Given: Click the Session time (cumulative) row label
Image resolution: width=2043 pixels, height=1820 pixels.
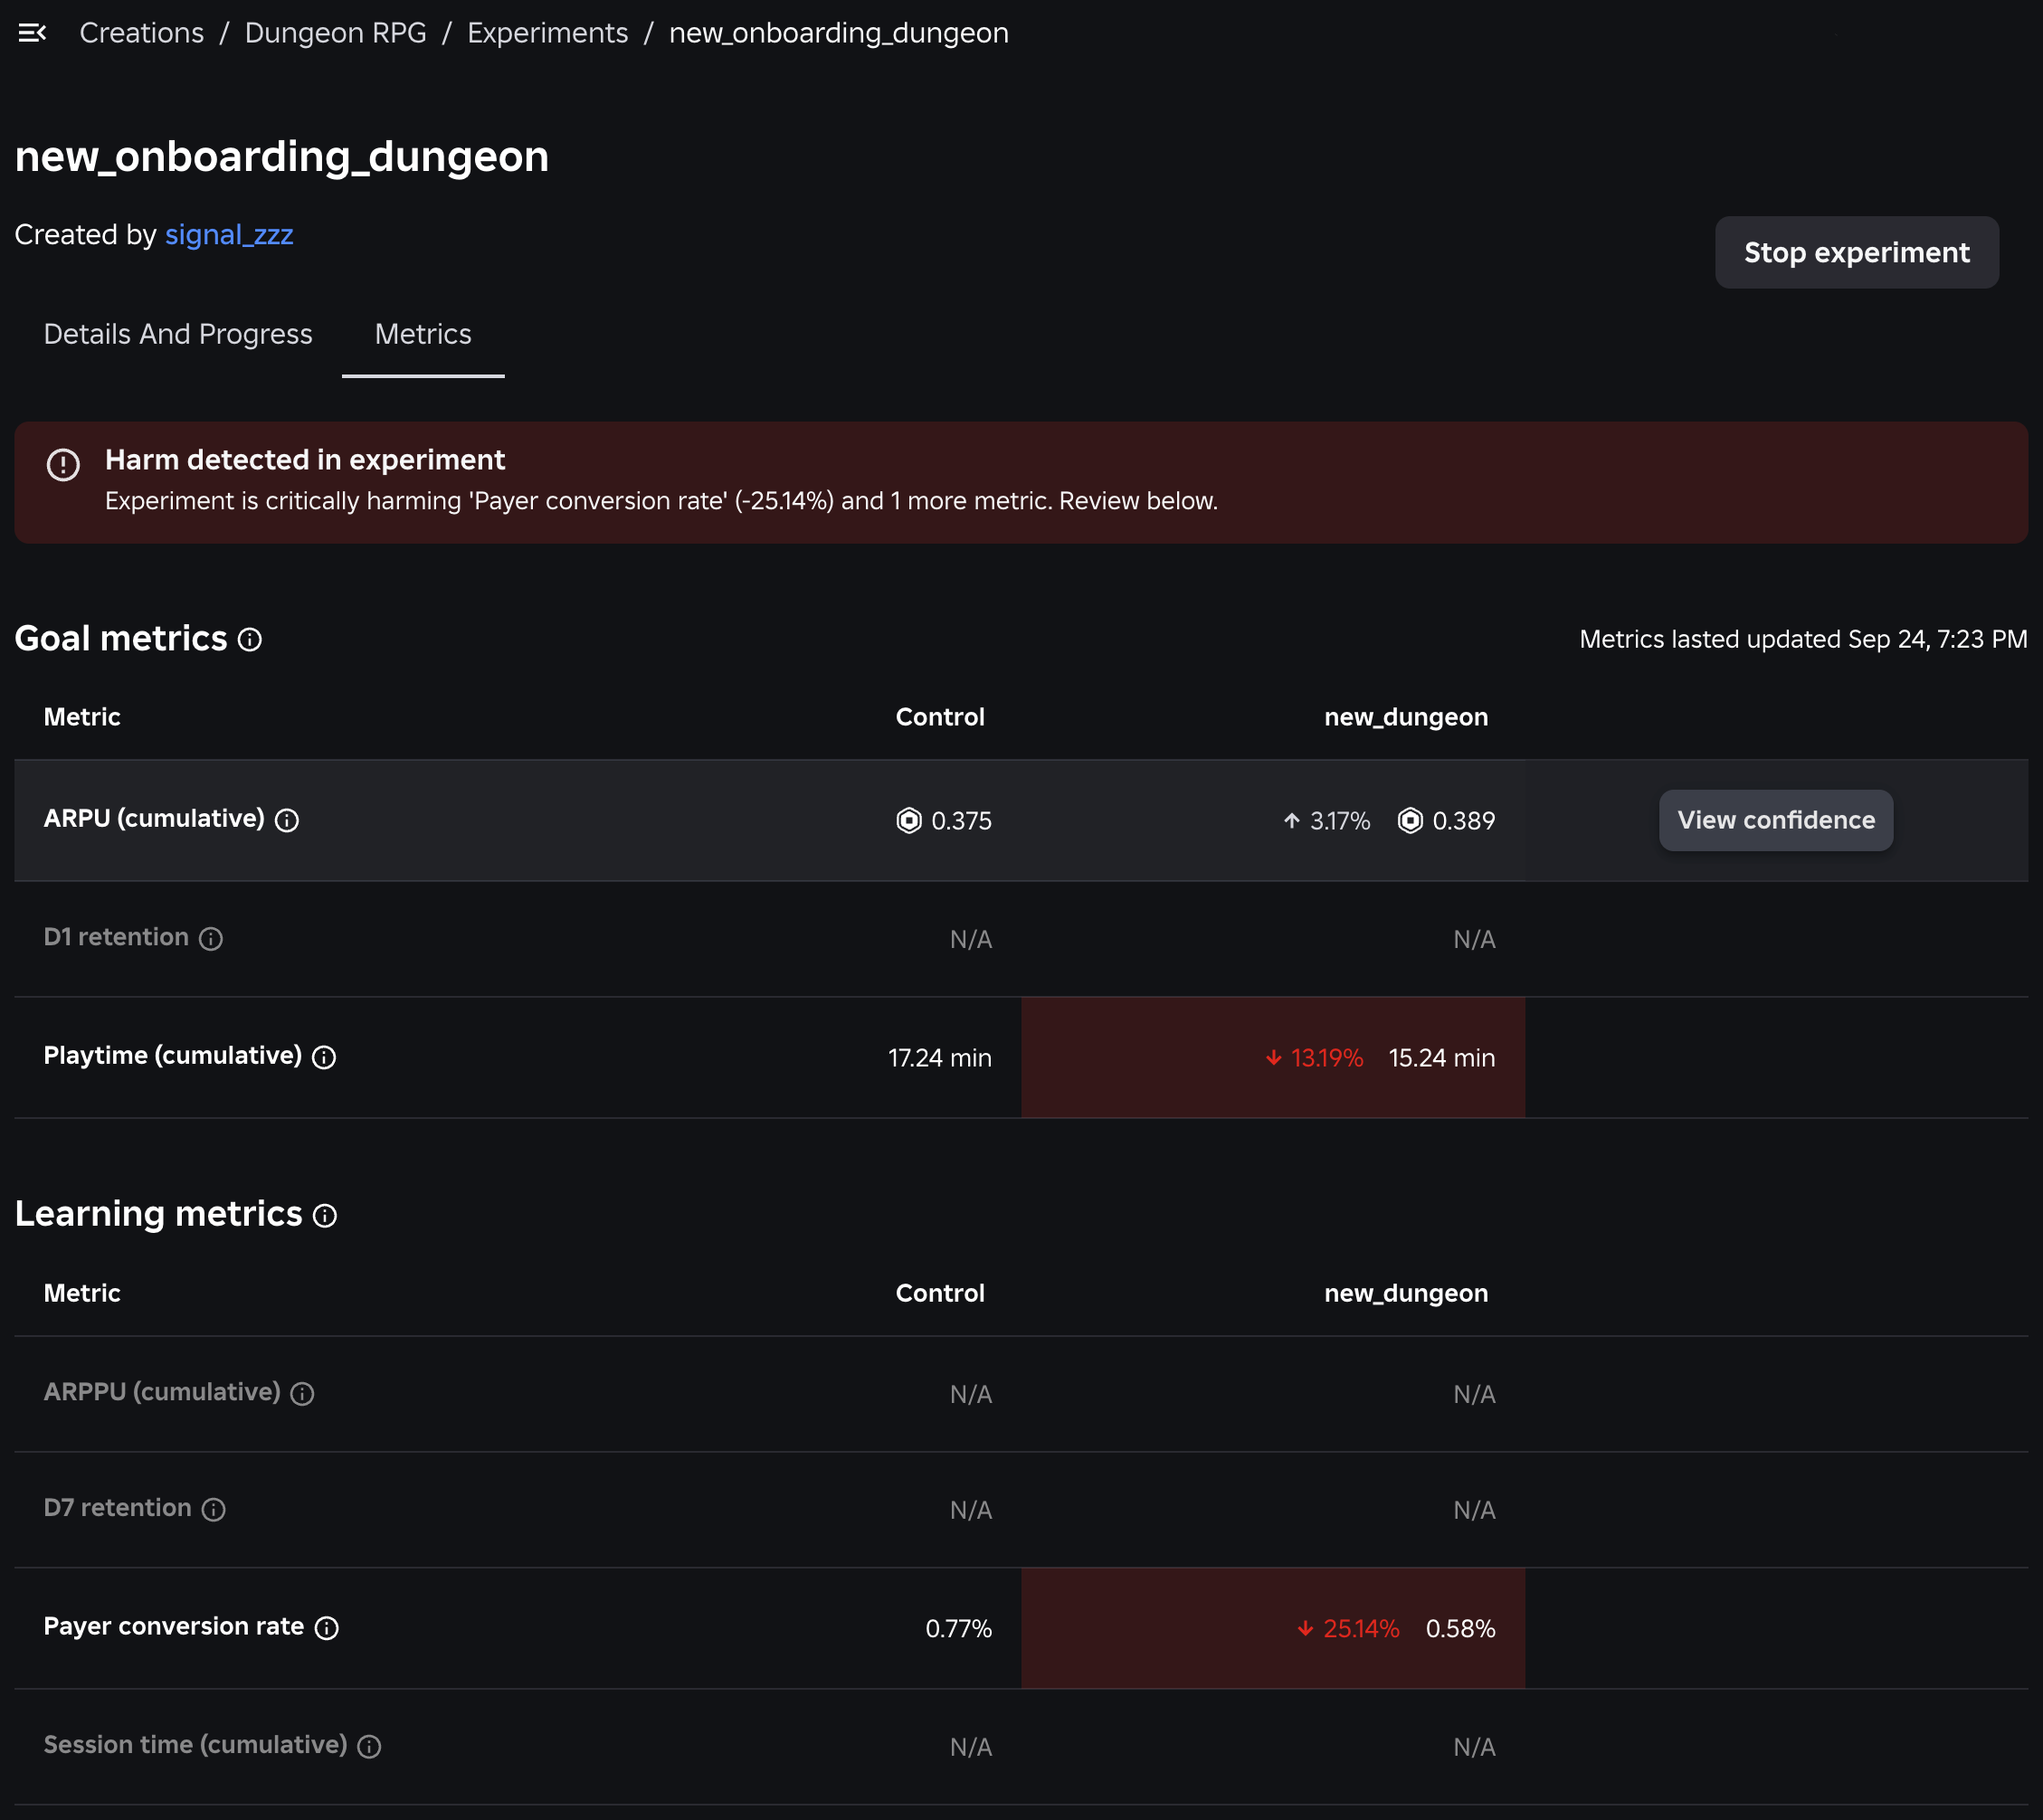Looking at the screenshot, I should pyautogui.click(x=196, y=1745).
